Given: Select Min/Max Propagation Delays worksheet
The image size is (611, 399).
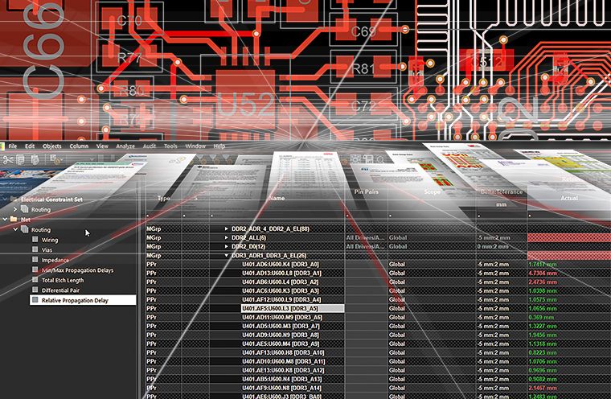Looking at the screenshot, I should pyautogui.click(x=80, y=270).
